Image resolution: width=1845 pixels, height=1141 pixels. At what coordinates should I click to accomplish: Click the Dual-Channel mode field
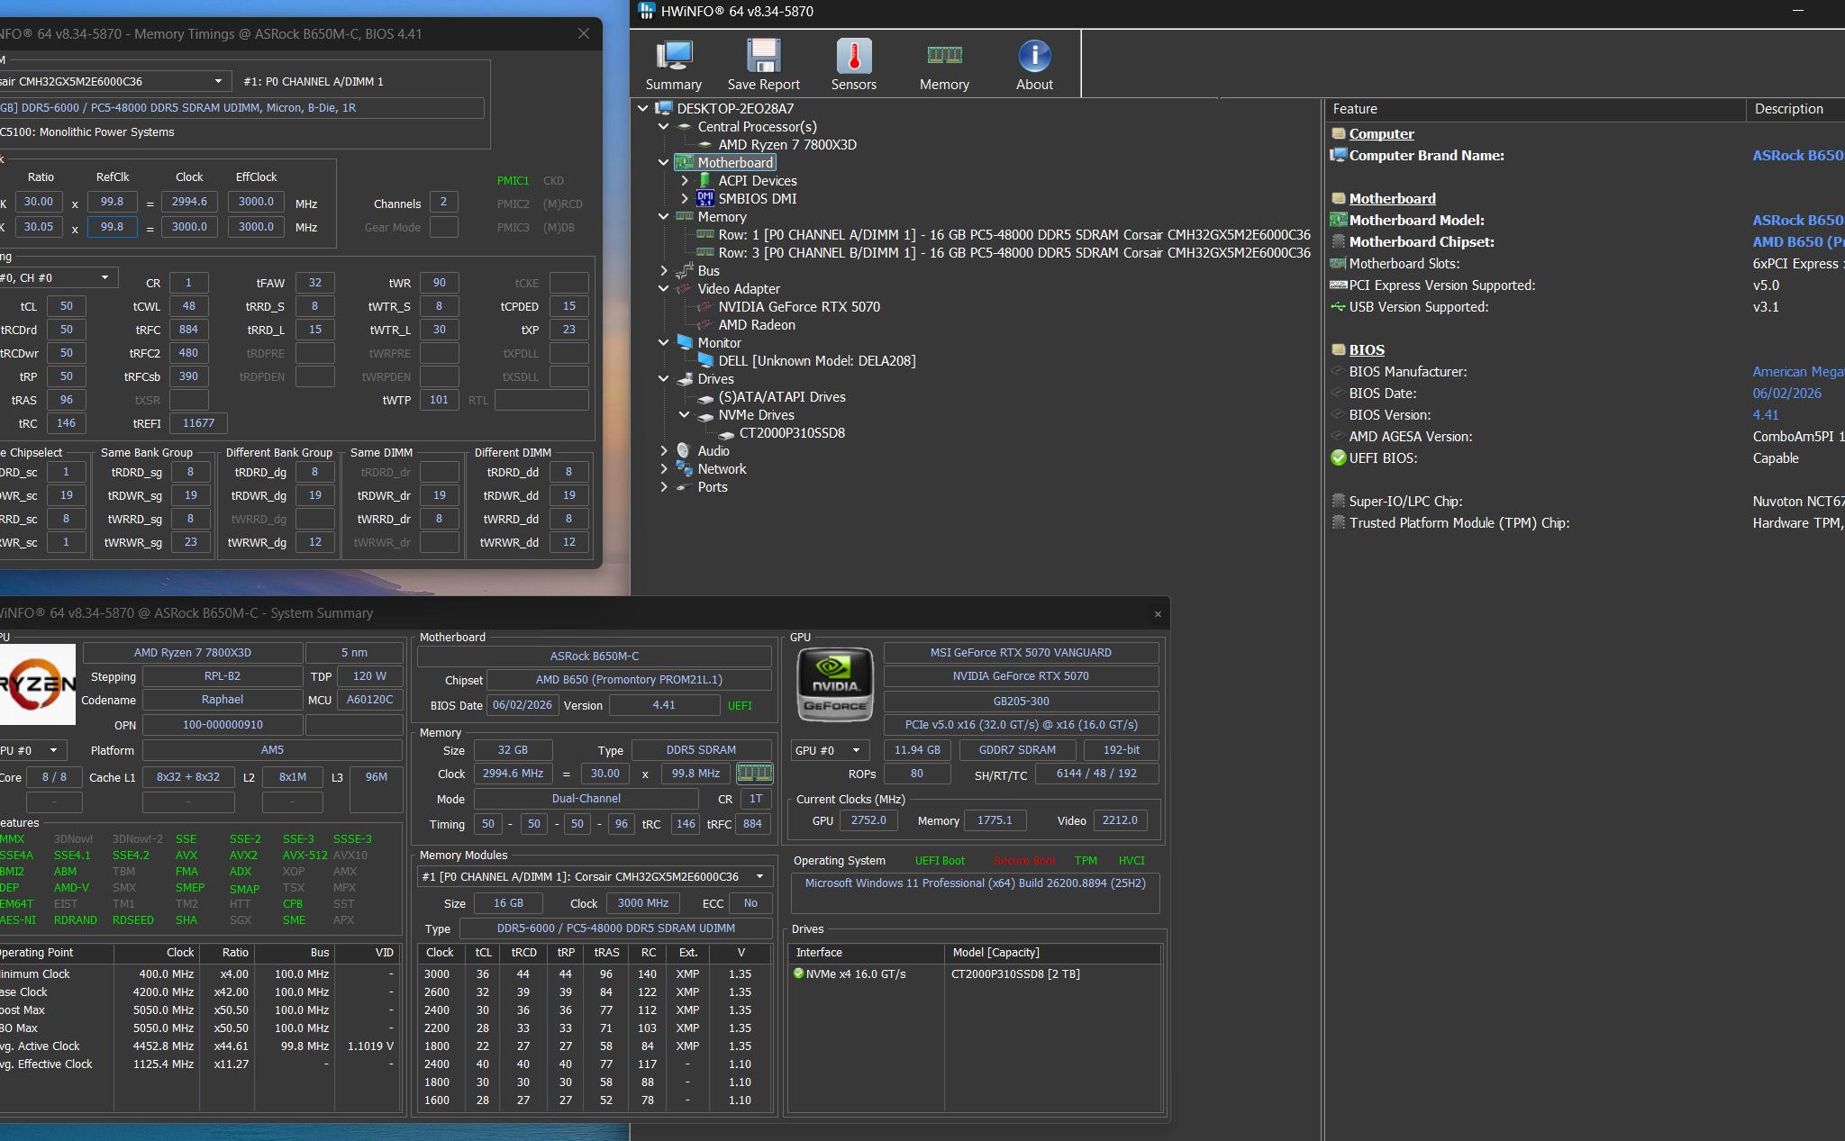click(x=586, y=799)
